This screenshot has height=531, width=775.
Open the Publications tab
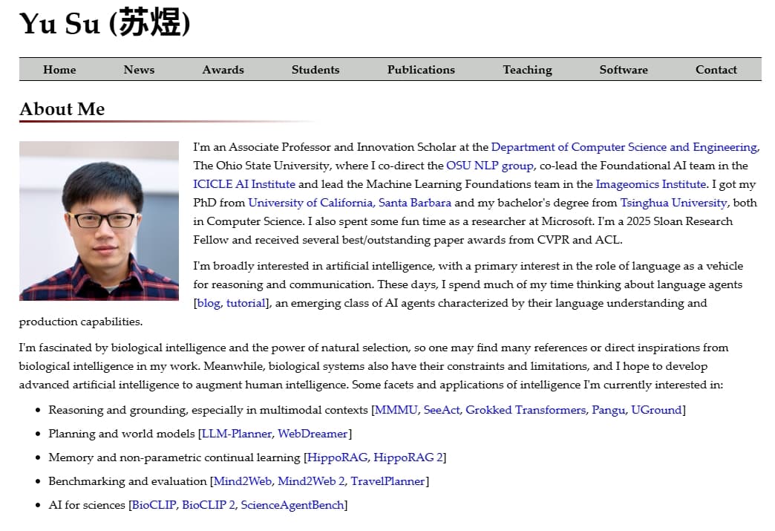(421, 70)
